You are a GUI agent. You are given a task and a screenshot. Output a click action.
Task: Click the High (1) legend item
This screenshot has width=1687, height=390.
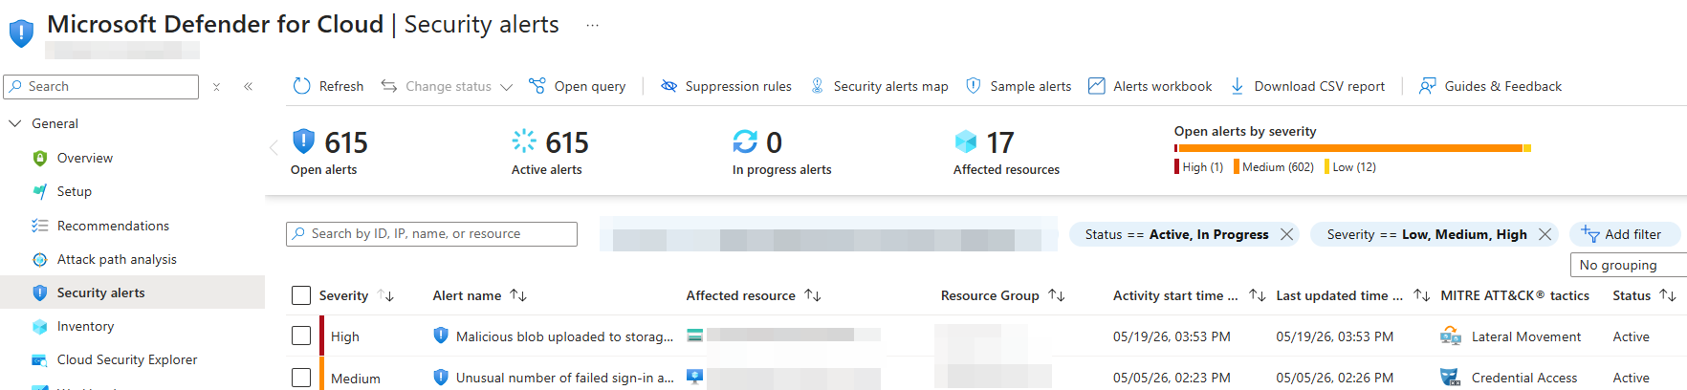[x=1199, y=166]
